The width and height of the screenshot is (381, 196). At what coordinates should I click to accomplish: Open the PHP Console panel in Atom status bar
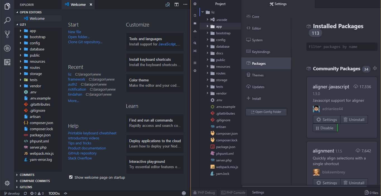pos(233,192)
